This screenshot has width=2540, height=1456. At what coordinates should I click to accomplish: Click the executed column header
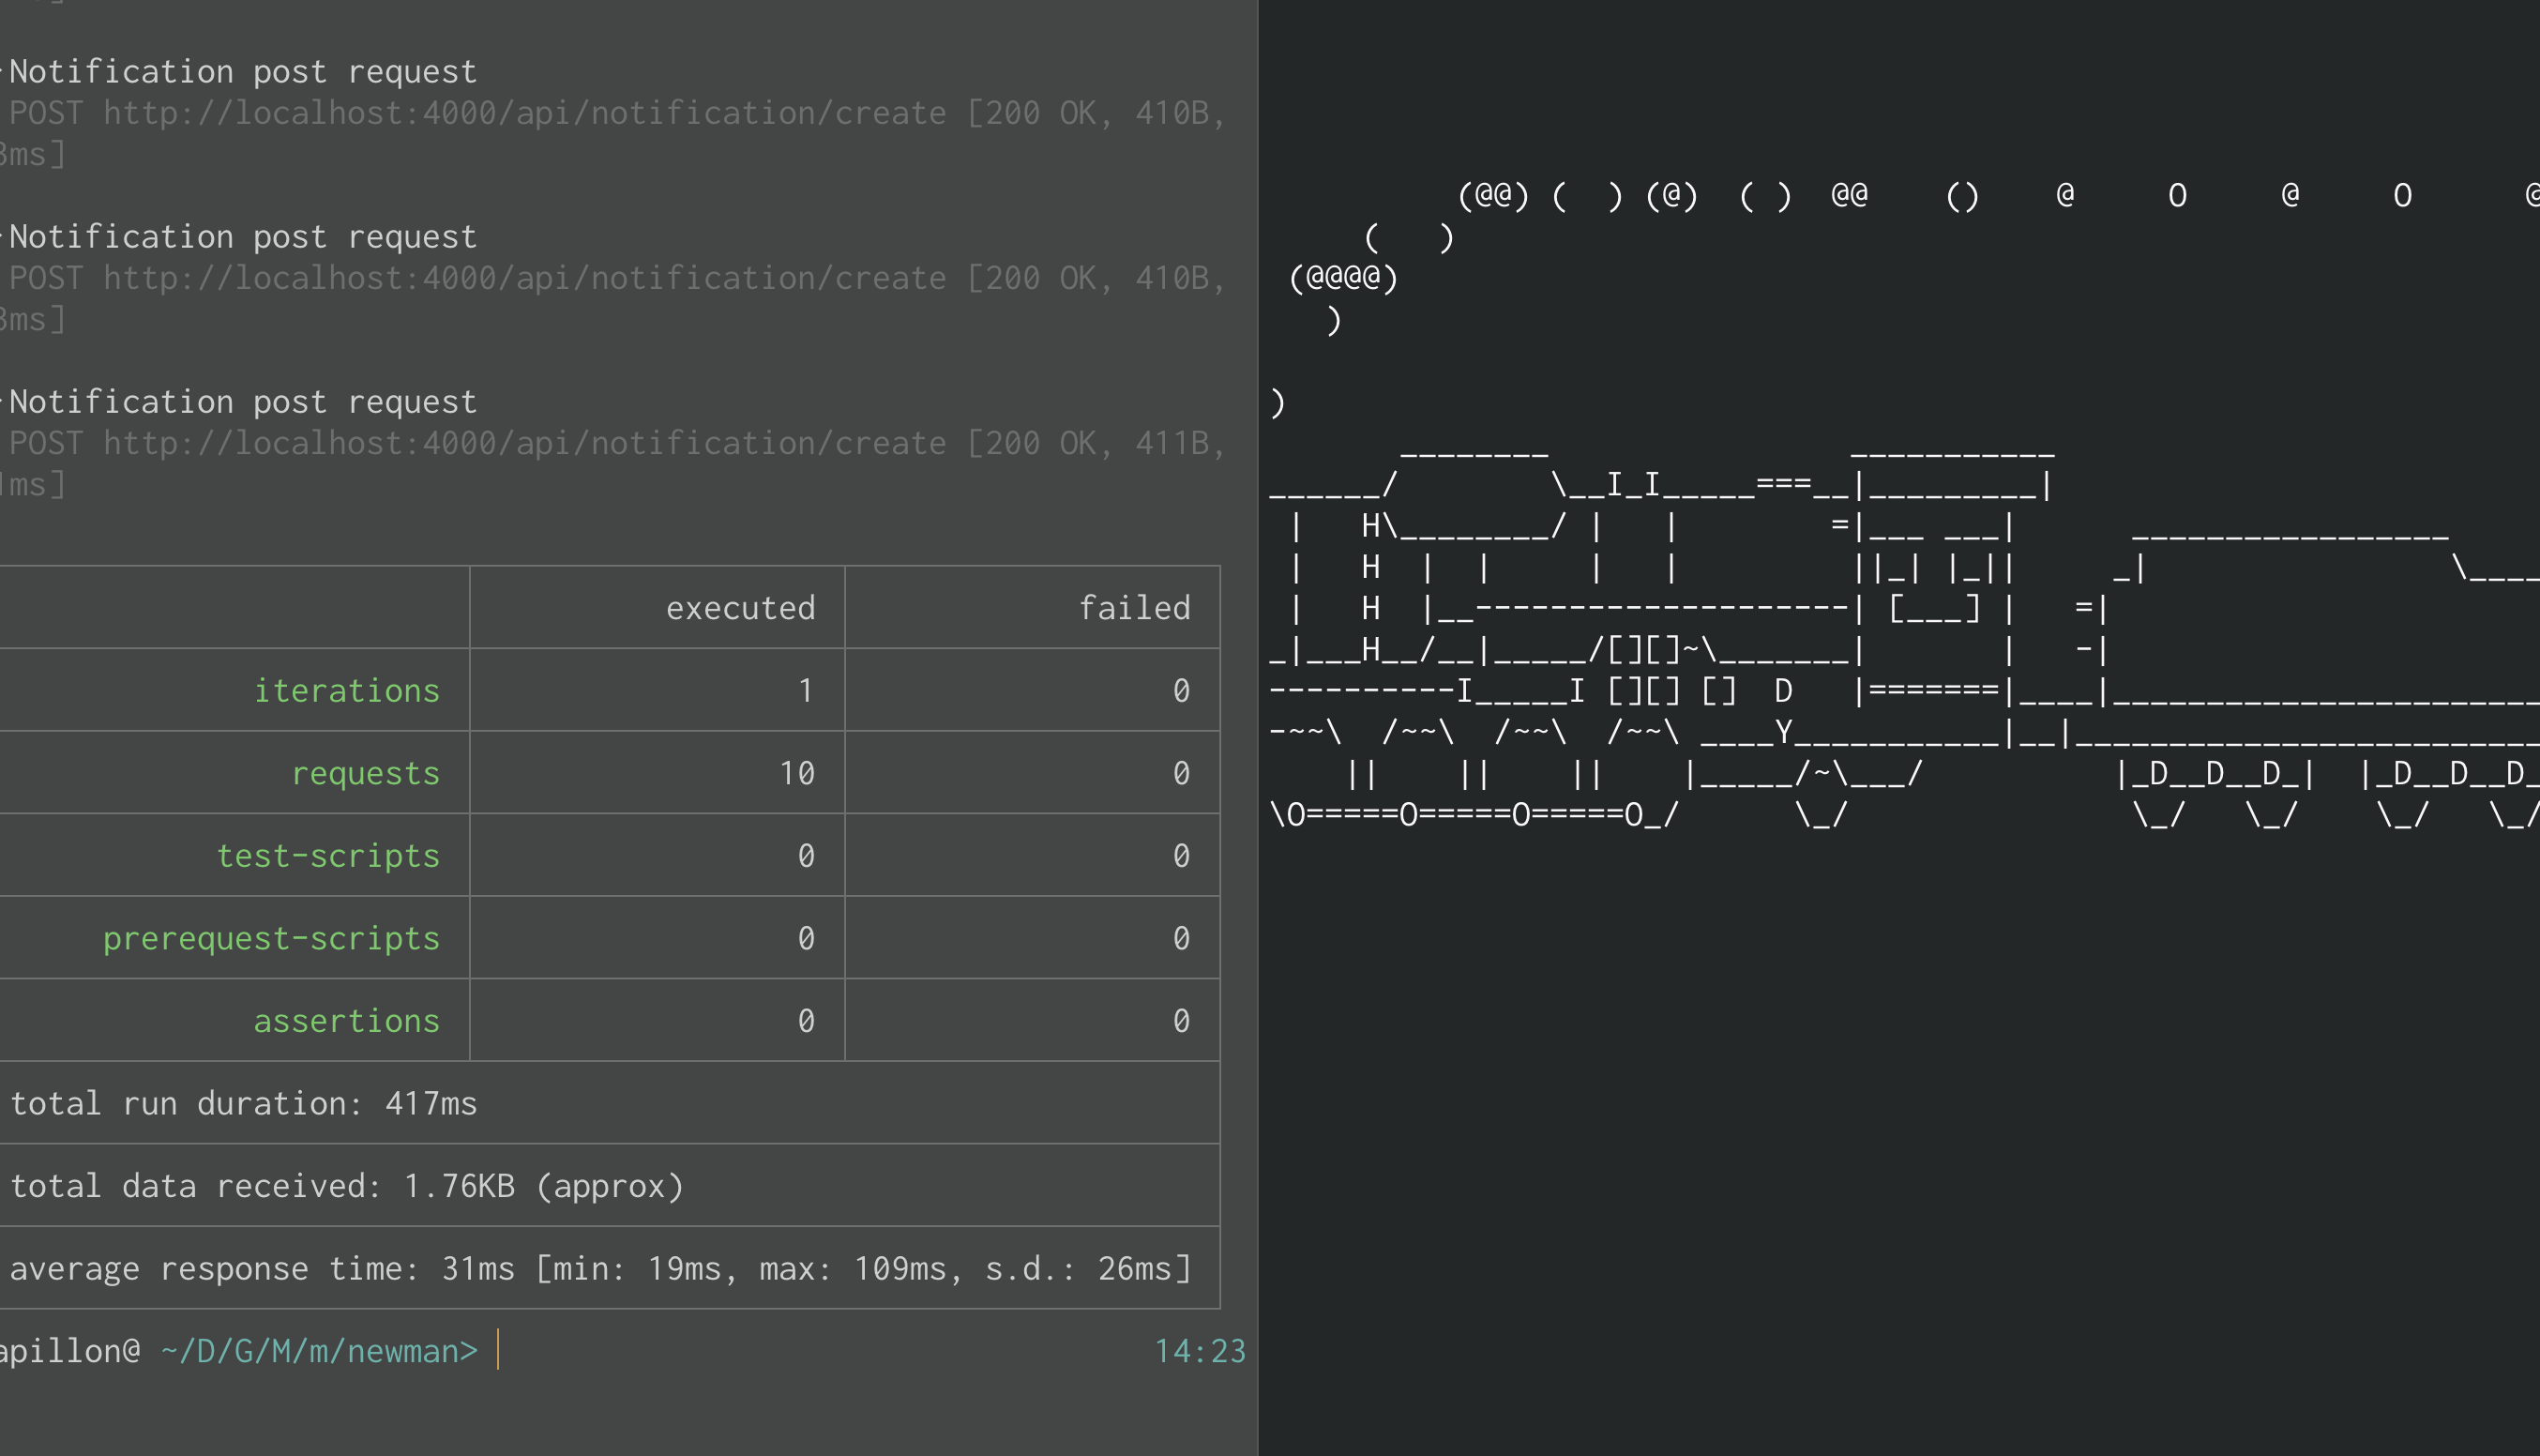coord(740,608)
